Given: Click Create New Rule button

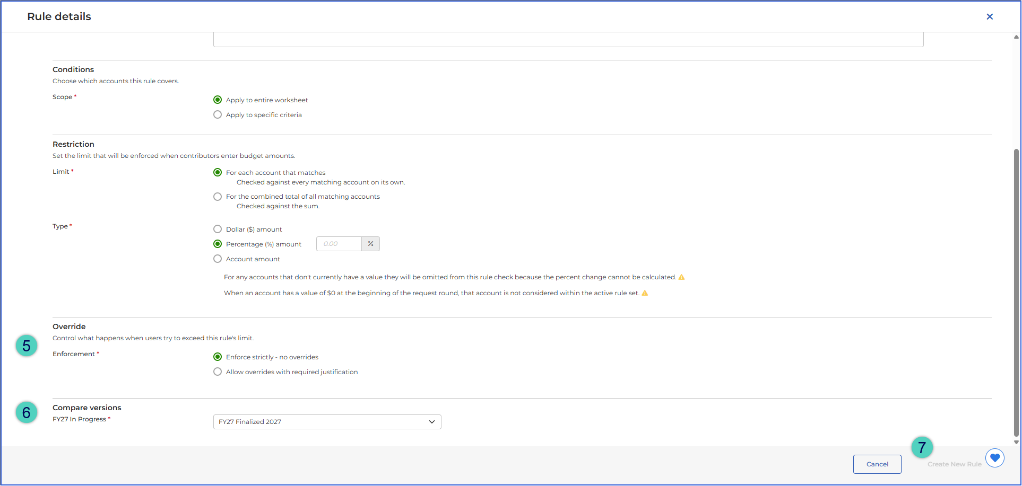Looking at the screenshot, I should click(954, 464).
